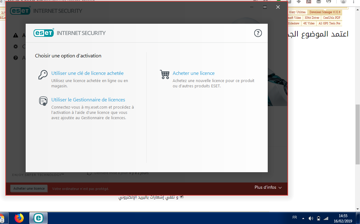Click the FR language indicator
360x224 pixels.
click(x=295, y=217)
